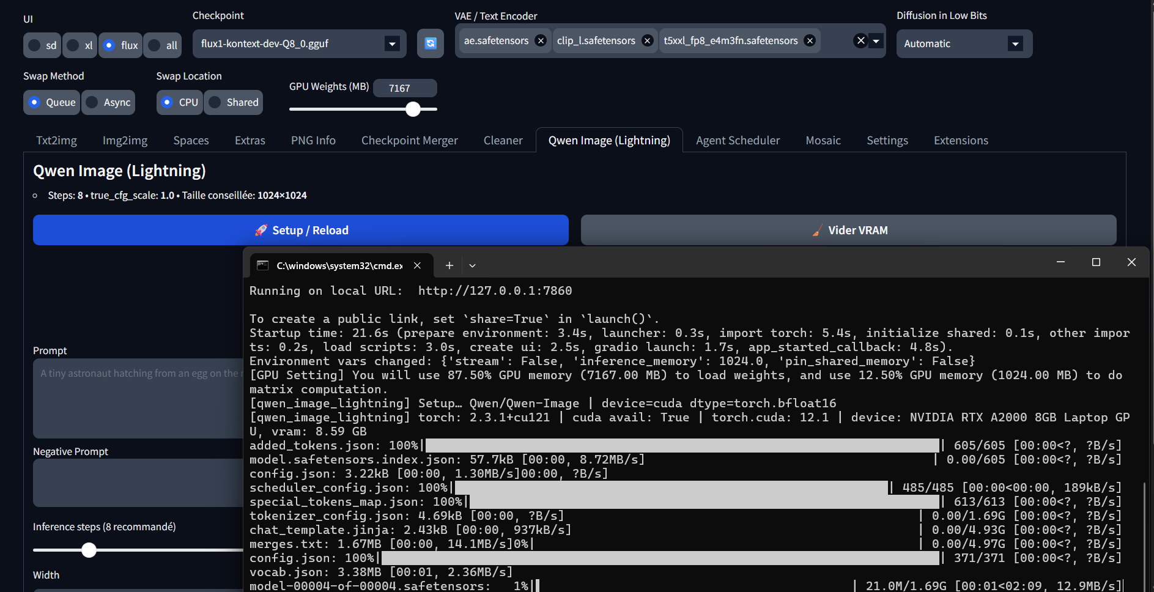Click the GPU Weights (MB) value field
The width and height of the screenshot is (1154, 592).
(405, 88)
